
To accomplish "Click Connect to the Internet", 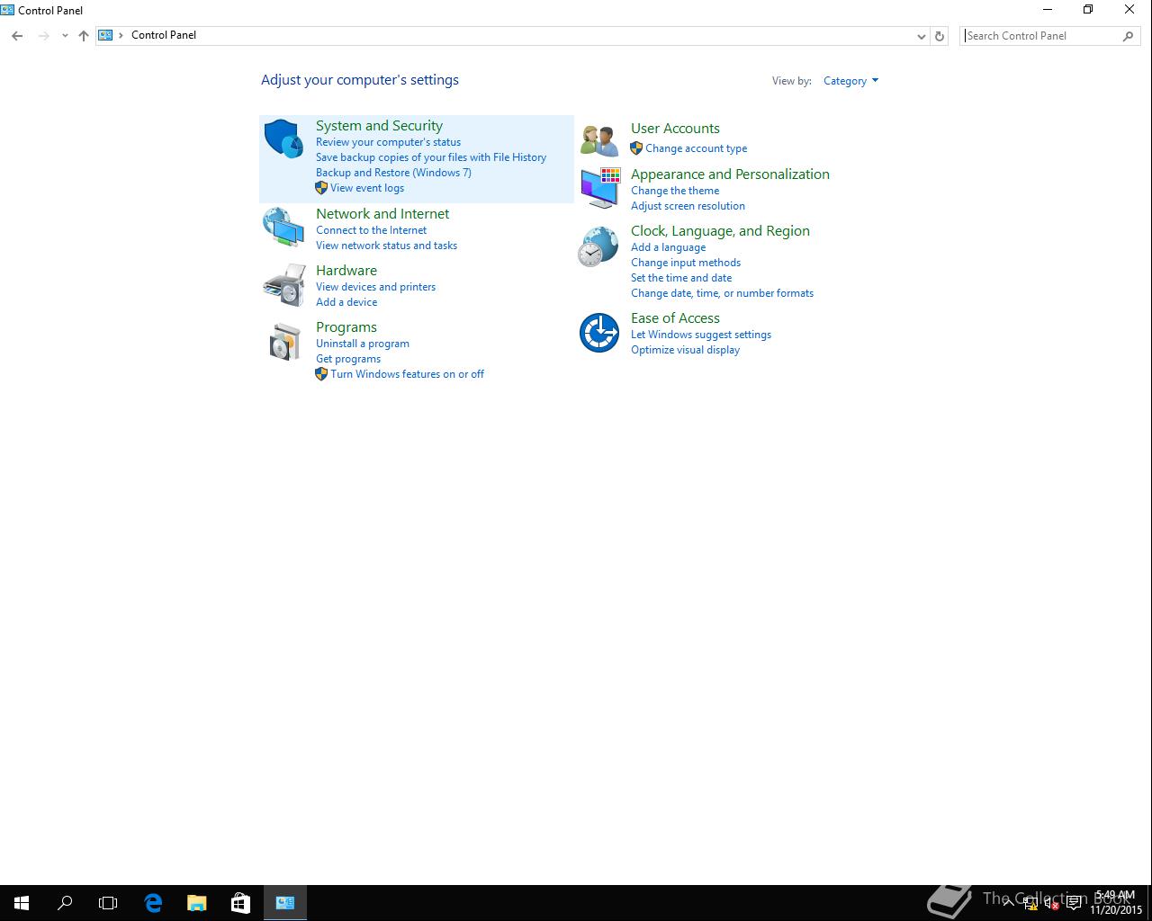I will point(371,230).
